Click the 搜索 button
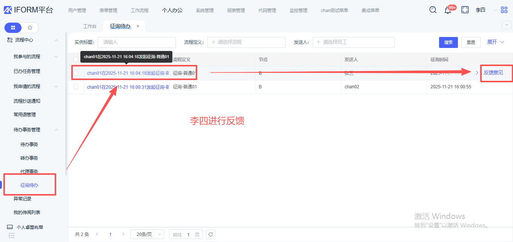Image resolution: width=513 pixels, height=242 pixels. click(x=448, y=42)
